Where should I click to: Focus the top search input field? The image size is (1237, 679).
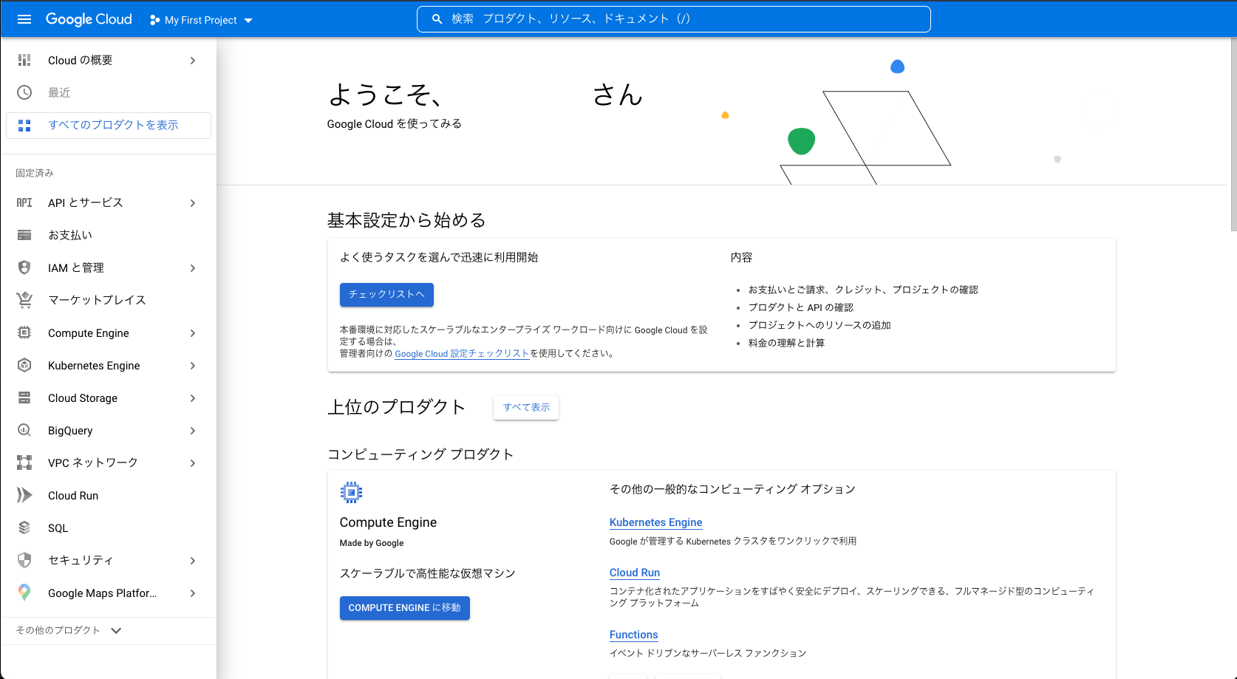(x=673, y=19)
